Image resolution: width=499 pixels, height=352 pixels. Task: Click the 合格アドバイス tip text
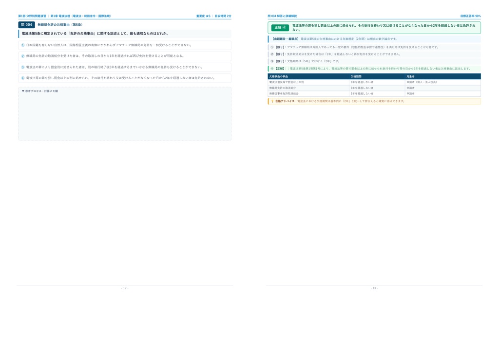(340, 101)
